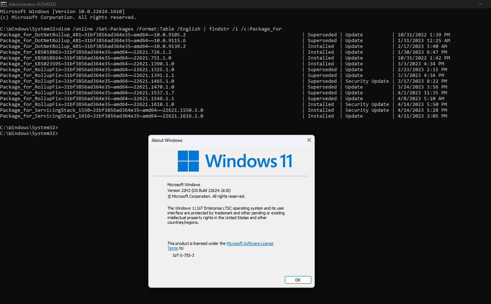Select the Package_for_KB5023595 package name
Viewport: 491px width, 304px height.
click(x=87, y=64)
